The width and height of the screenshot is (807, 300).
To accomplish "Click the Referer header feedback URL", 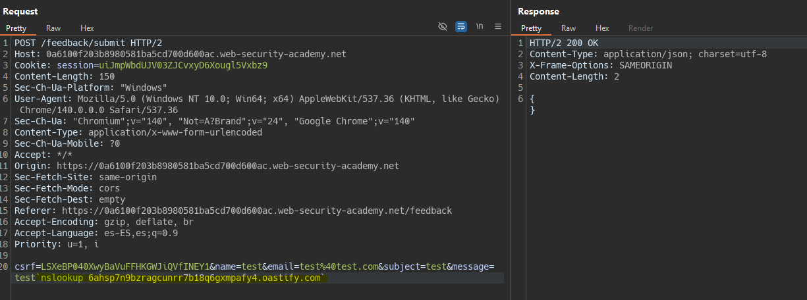I will (x=257, y=211).
